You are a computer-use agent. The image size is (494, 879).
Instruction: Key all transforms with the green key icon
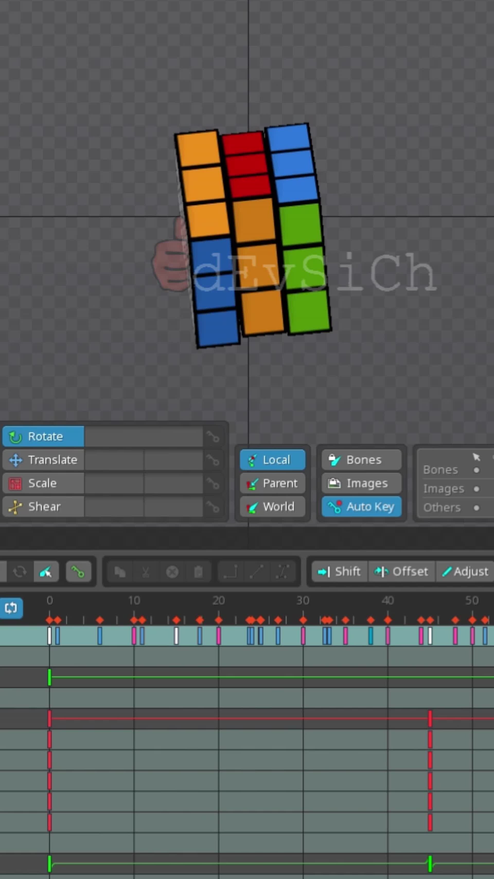tap(79, 572)
